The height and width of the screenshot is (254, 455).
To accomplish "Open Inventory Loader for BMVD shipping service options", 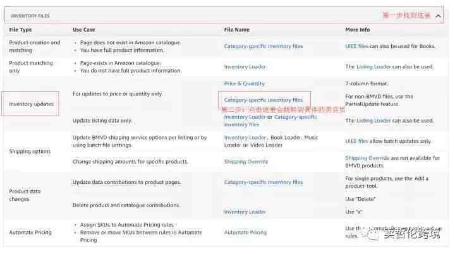I will (x=245, y=137).
